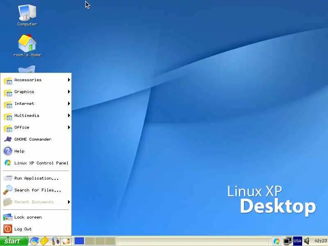This screenshot has height=246, width=328.
Task: Launch GNOME Commander from the menu
Action: (36, 139)
